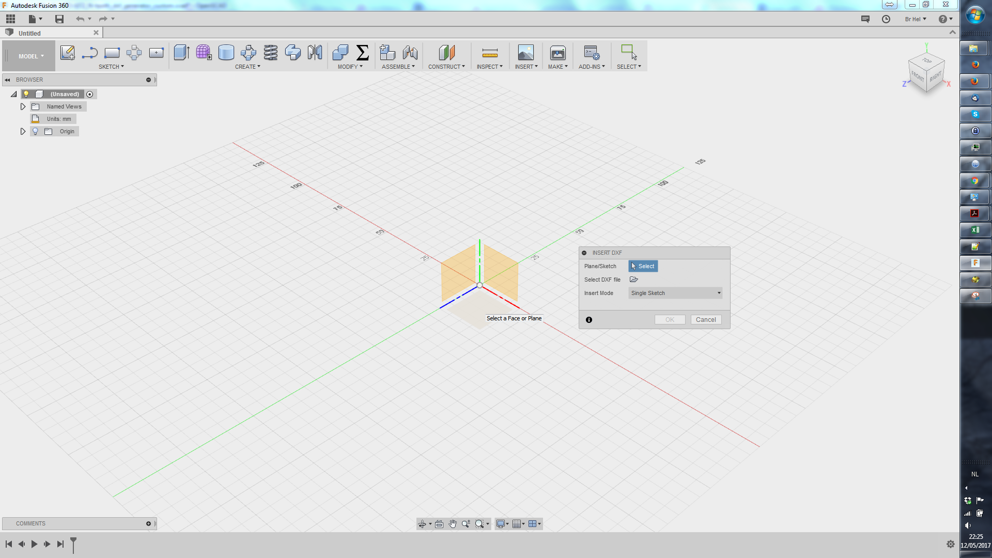Click the 3D Print icon
Screen dimensions: 992x558
pyautogui.click(x=557, y=53)
